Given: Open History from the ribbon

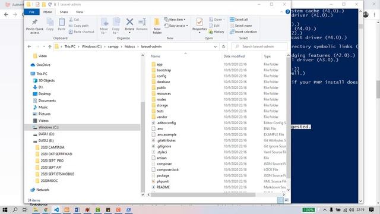Looking at the screenshot, I should click(216, 32).
